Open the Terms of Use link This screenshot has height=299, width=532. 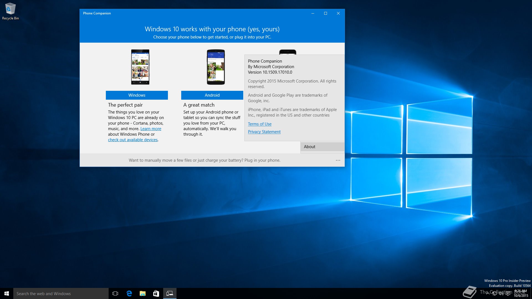pos(260,124)
